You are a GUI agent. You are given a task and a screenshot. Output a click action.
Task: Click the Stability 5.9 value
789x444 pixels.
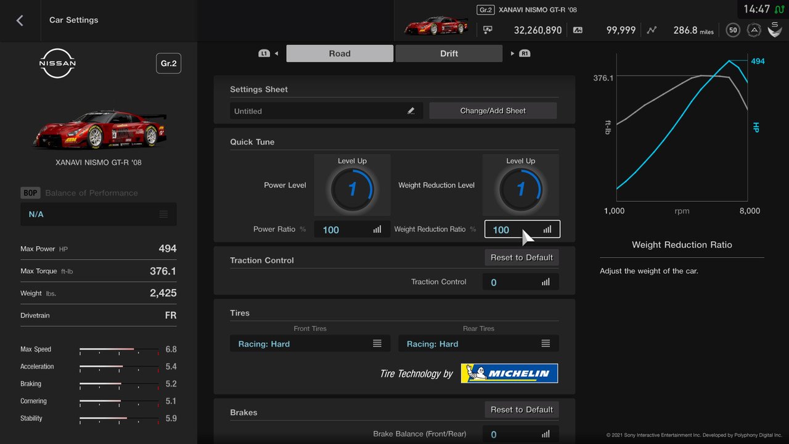[x=171, y=418]
